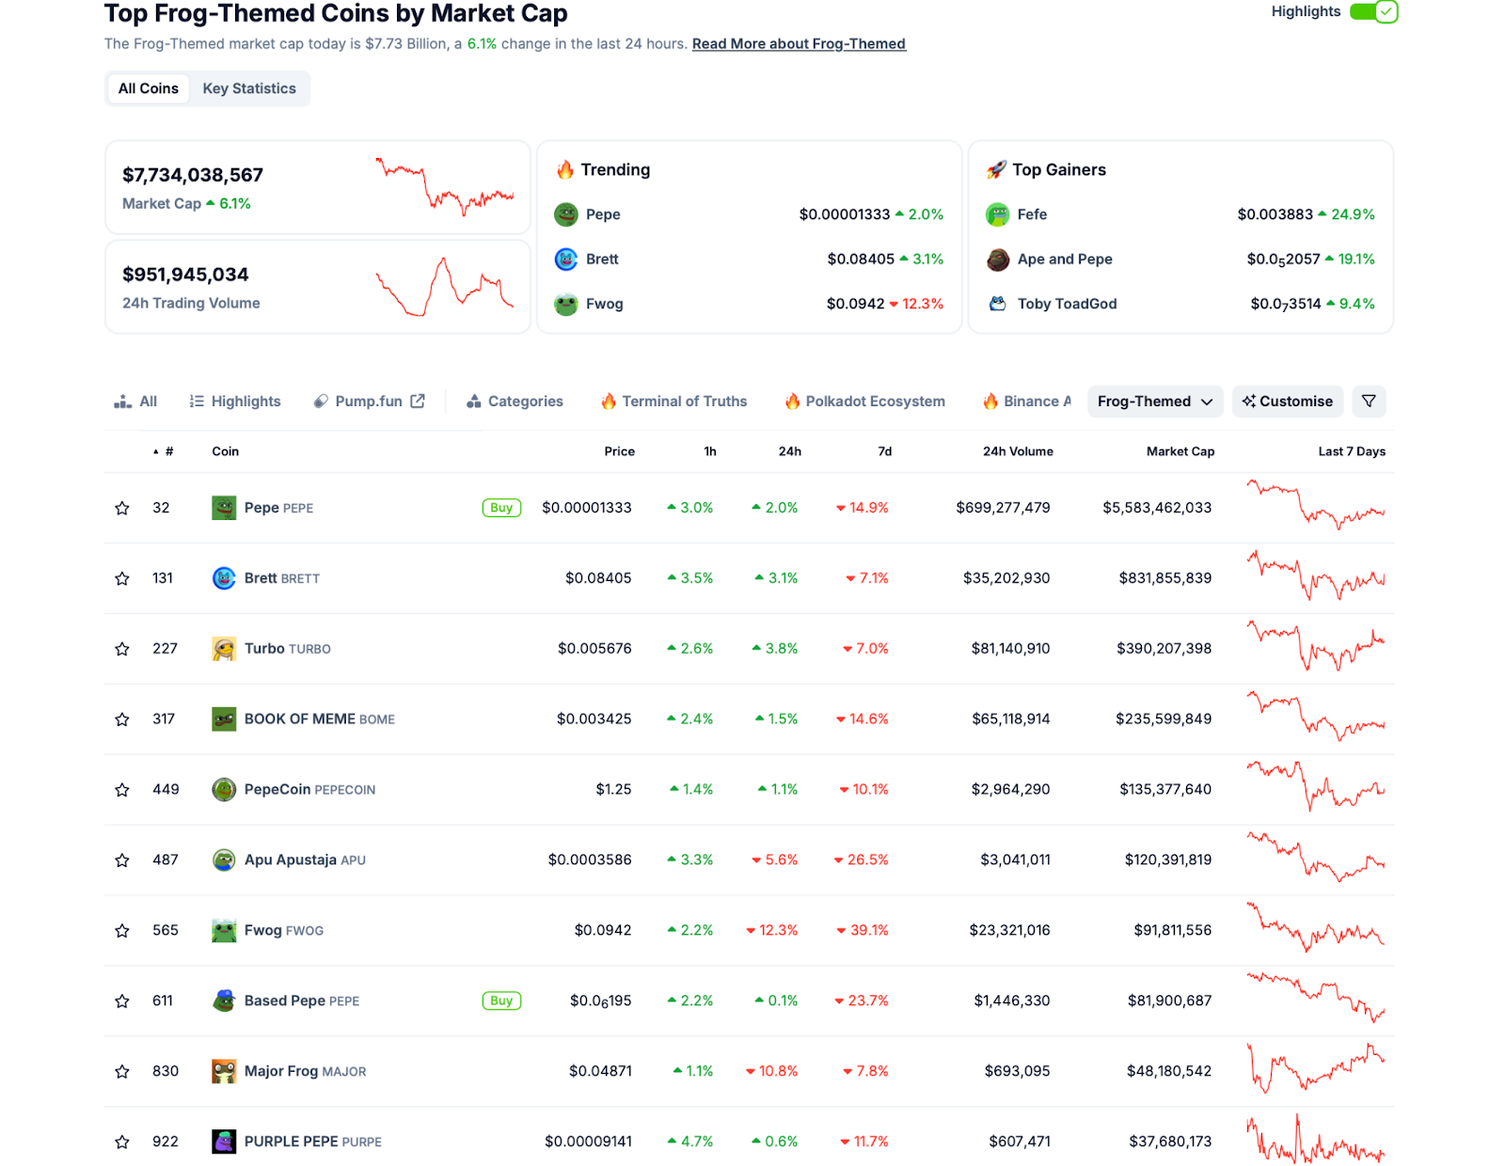Image resolution: width=1505 pixels, height=1166 pixels.
Task: Sort by the 7d column header
Action: click(885, 451)
